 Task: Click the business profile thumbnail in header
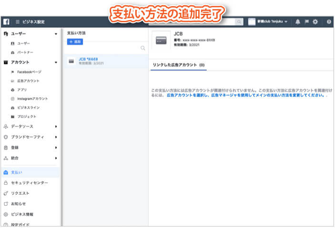pos(252,22)
